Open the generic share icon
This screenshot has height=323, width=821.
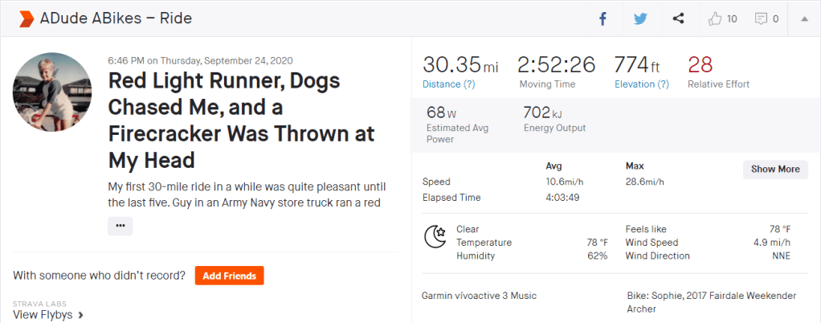(x=678, y=18)
